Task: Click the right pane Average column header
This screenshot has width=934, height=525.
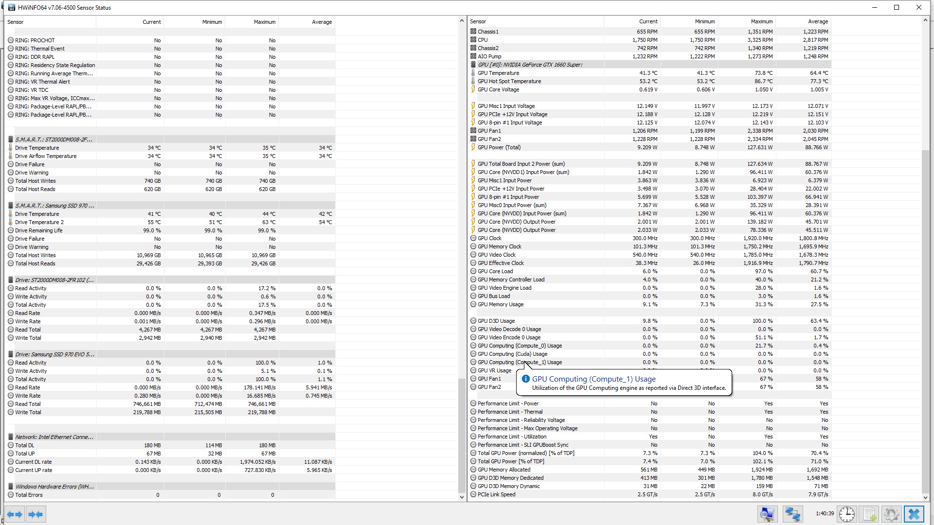Action: click(x=817, y=21)
